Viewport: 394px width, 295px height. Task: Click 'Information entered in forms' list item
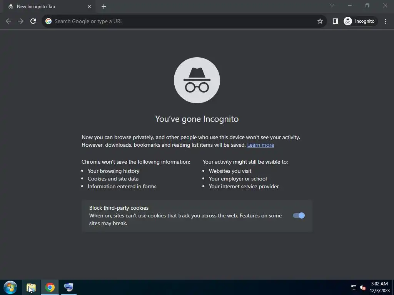[x=122, y=186]
